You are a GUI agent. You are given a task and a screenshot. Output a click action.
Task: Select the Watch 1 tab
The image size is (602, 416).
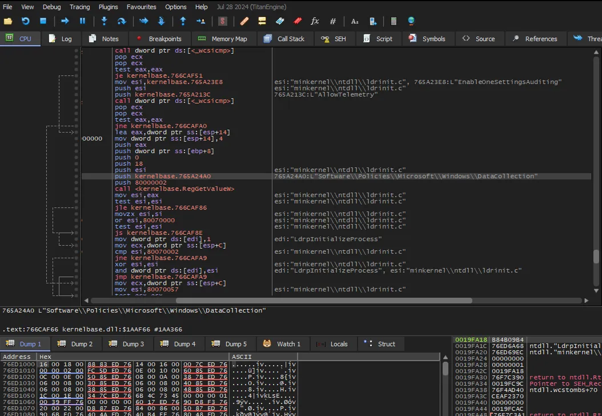(282, 344)
